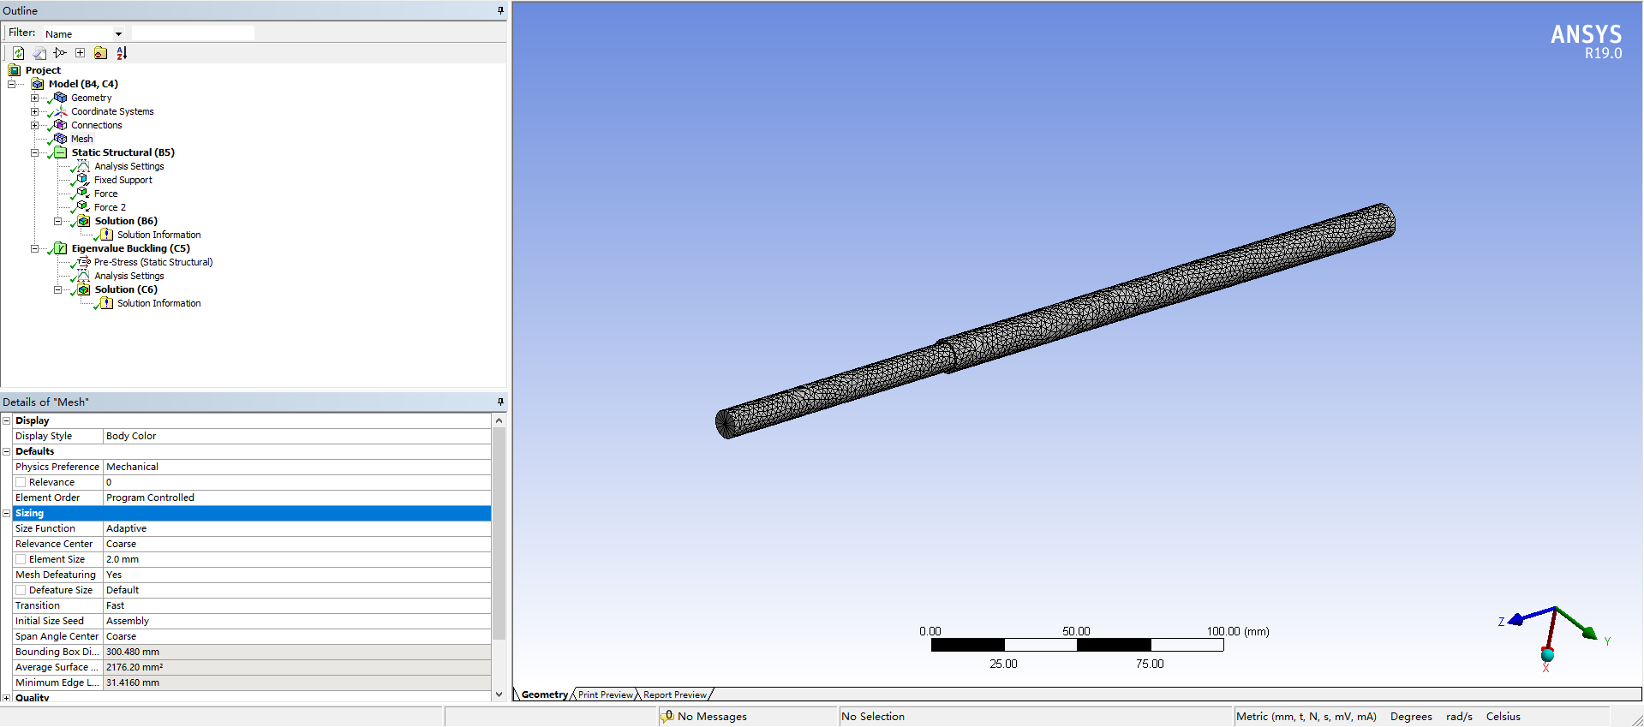Click the Expand All plus icon in the Outline toolbar

pos(81,53)
